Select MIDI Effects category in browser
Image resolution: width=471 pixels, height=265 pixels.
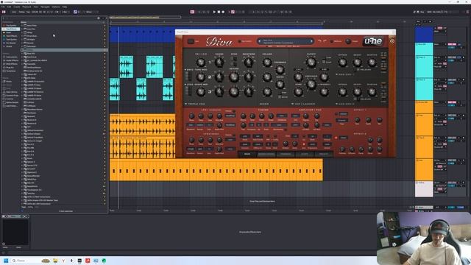(12, 64)
